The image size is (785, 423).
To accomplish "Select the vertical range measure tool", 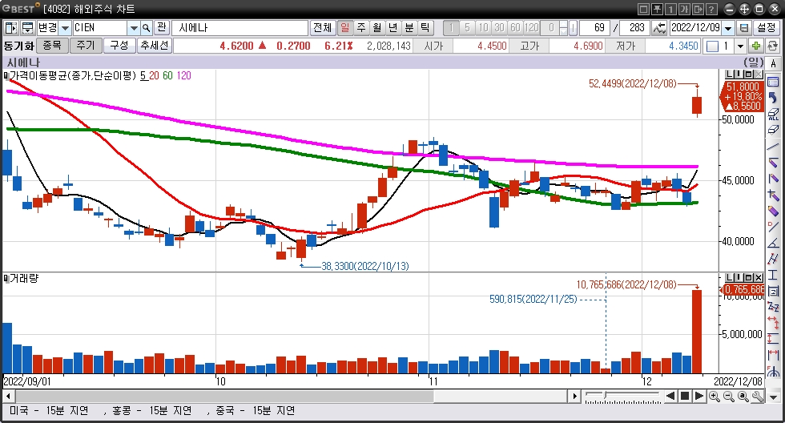I will point(774,340).
